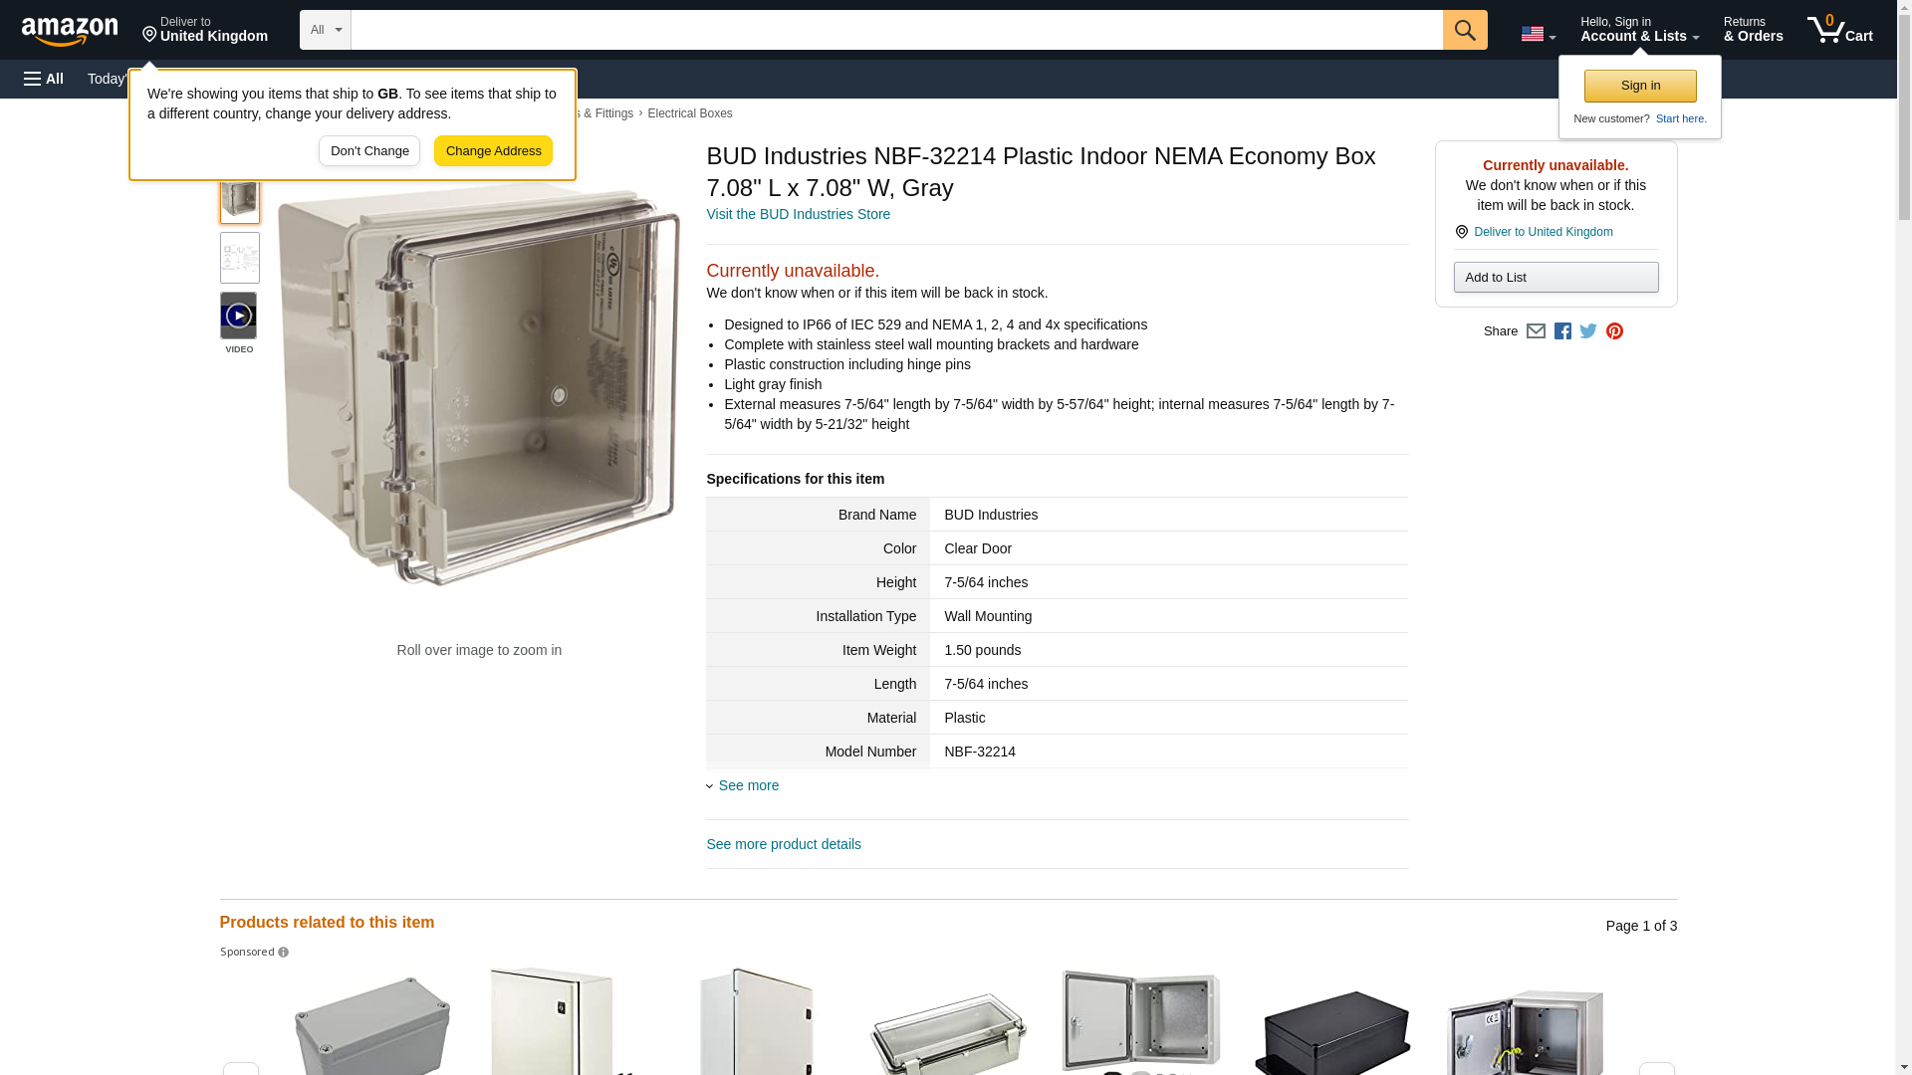The image size is (1912, 1075).
Task: Open the shopping cart icon
Action: click(x=1839, y=30)
